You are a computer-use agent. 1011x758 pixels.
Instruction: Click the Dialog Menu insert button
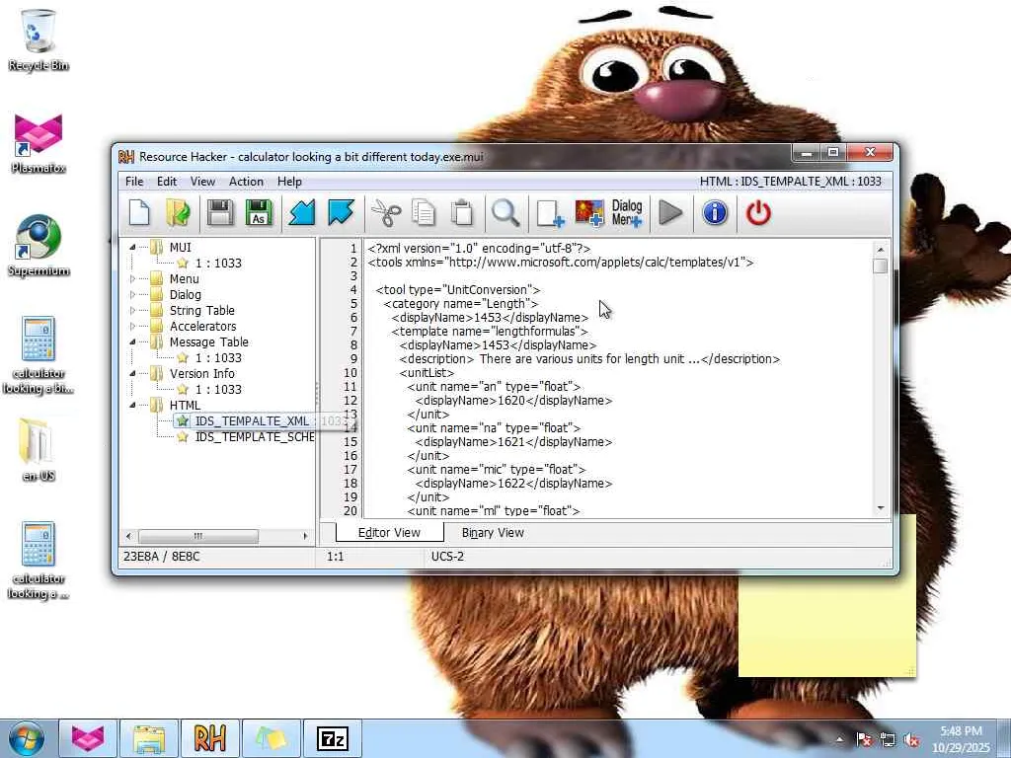point(627,213)
